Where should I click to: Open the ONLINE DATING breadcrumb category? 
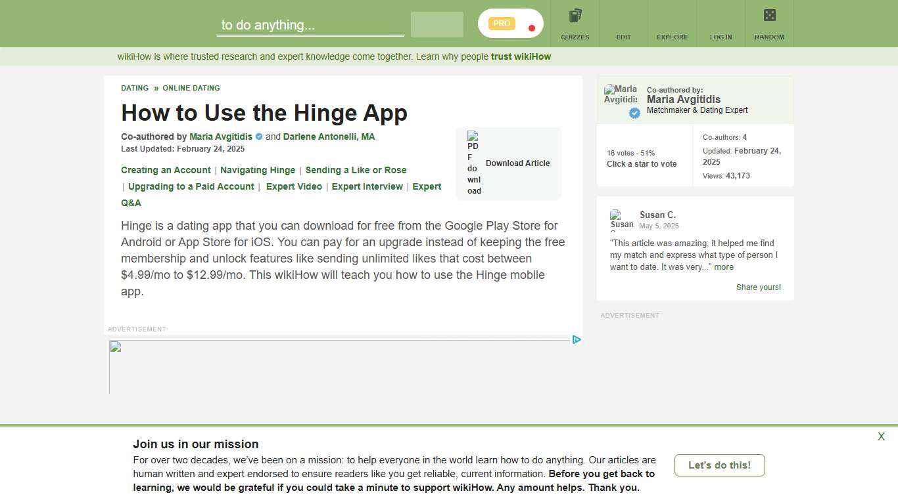191,88
